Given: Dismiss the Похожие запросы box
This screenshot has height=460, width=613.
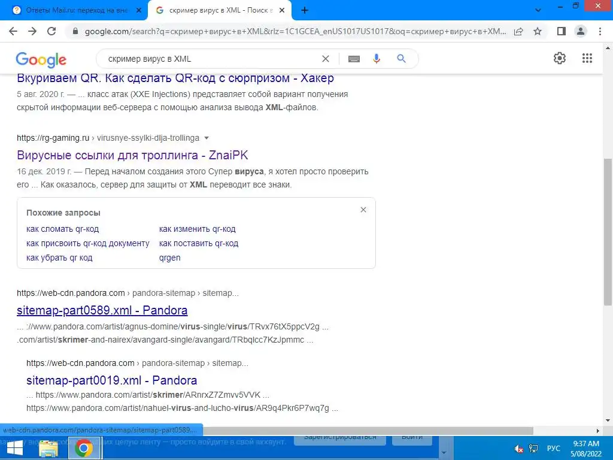Looking at the screenshot, I should point(363,210).
